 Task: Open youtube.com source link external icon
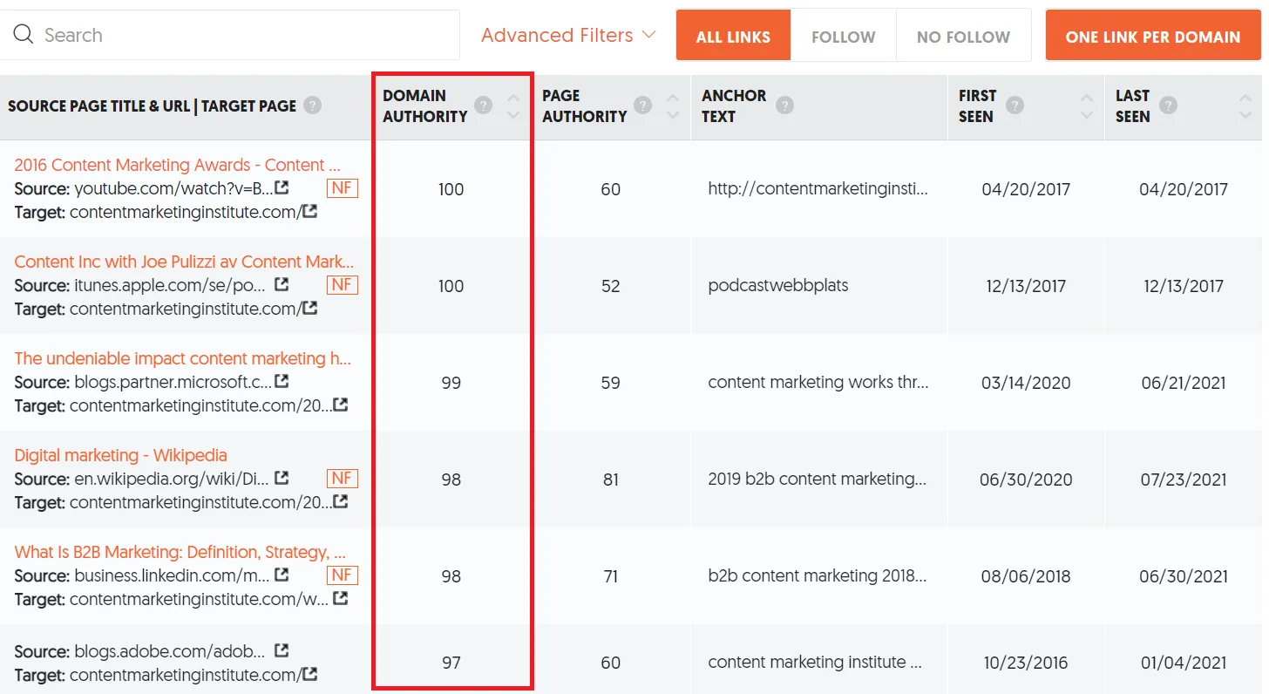pos(282,187)
